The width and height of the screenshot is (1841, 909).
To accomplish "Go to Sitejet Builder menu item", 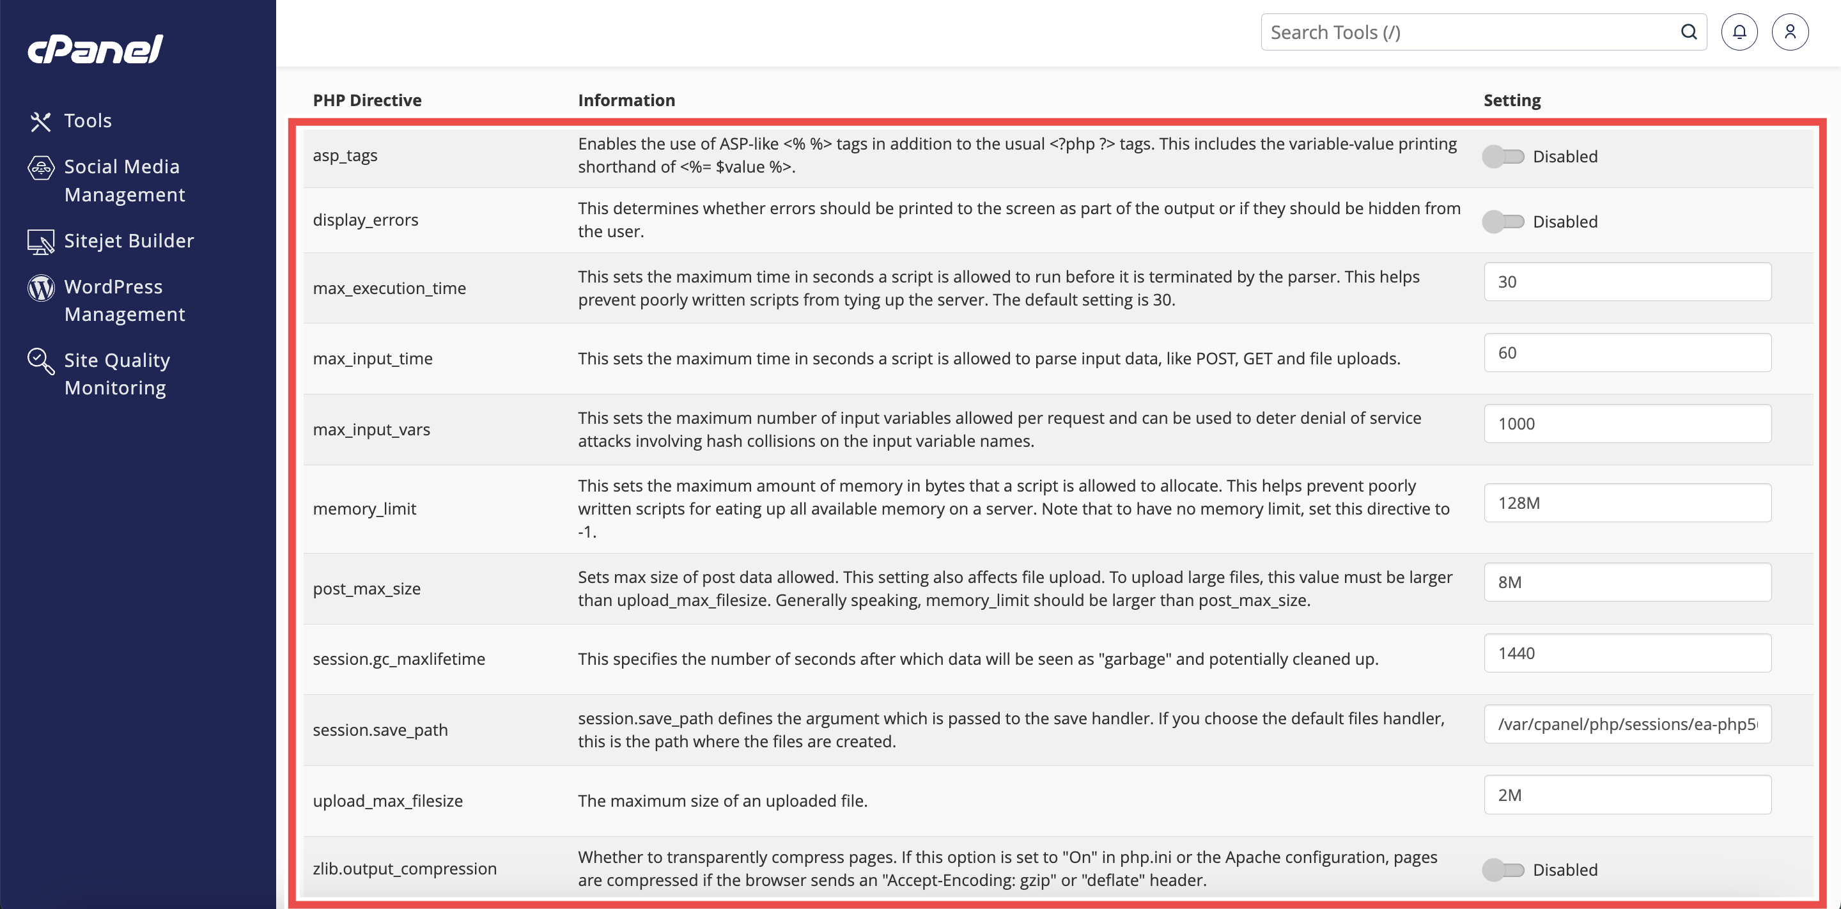I will tap(128, 241).
